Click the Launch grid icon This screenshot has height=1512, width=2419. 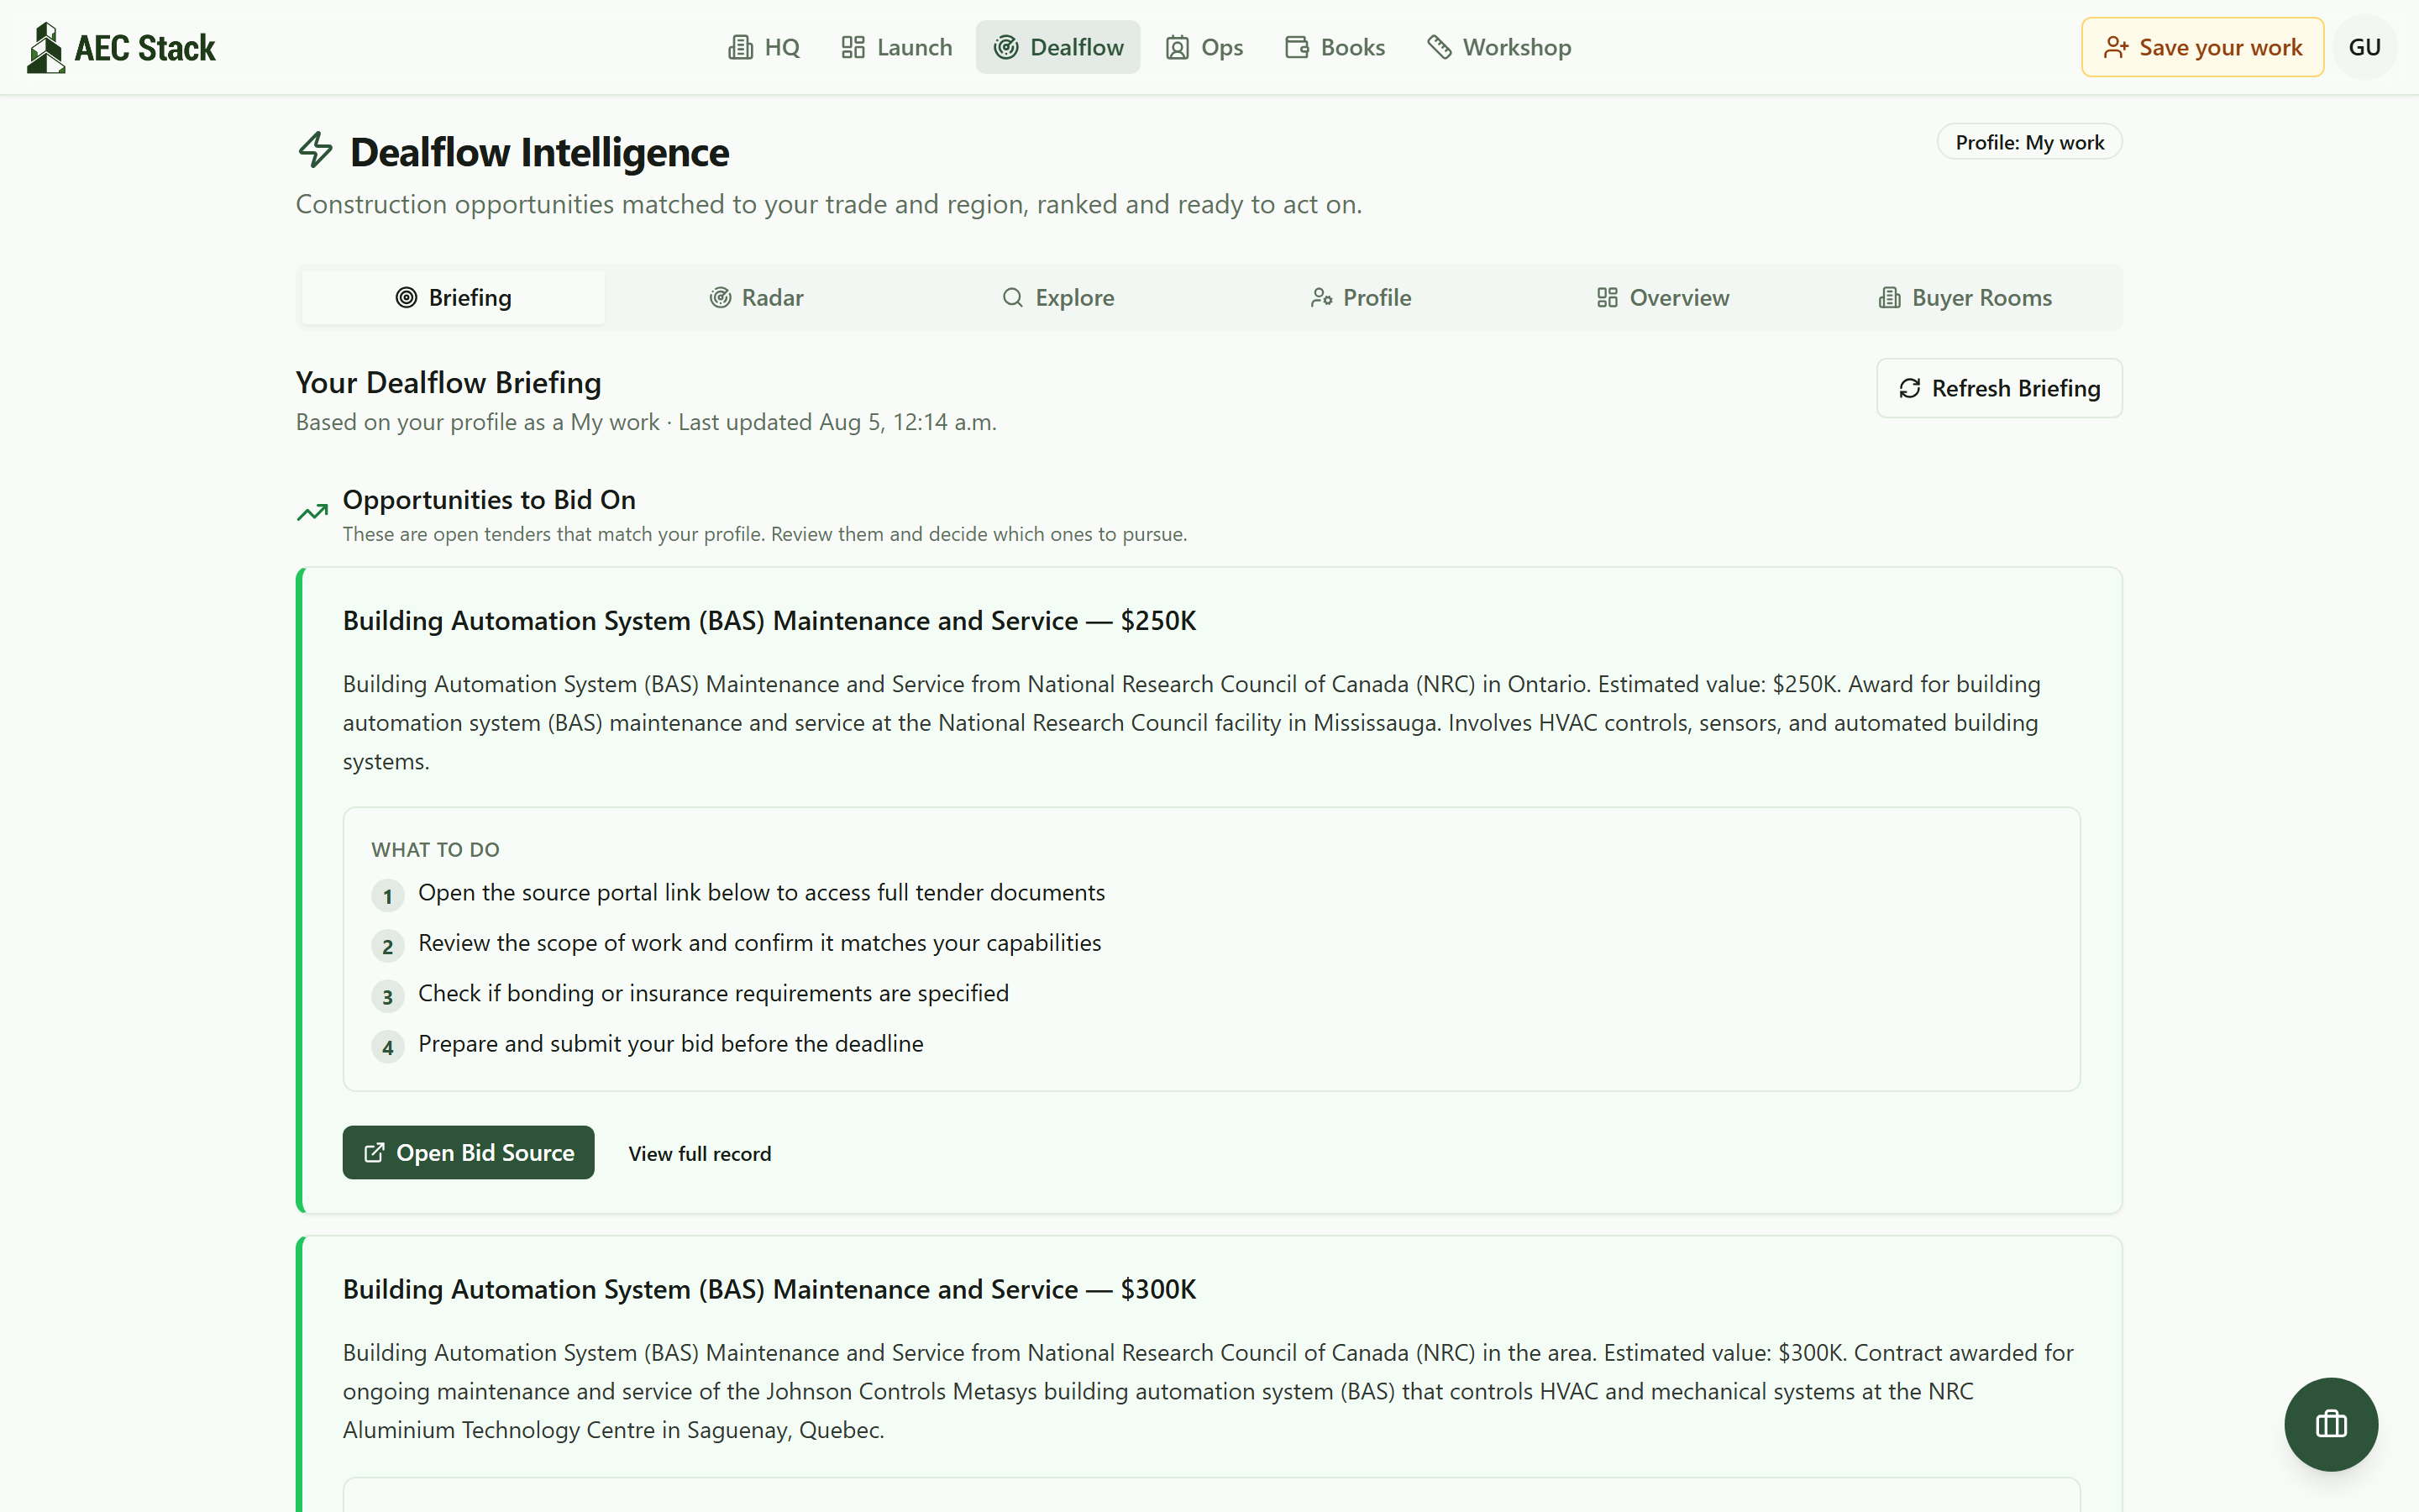tap(853, 47)
